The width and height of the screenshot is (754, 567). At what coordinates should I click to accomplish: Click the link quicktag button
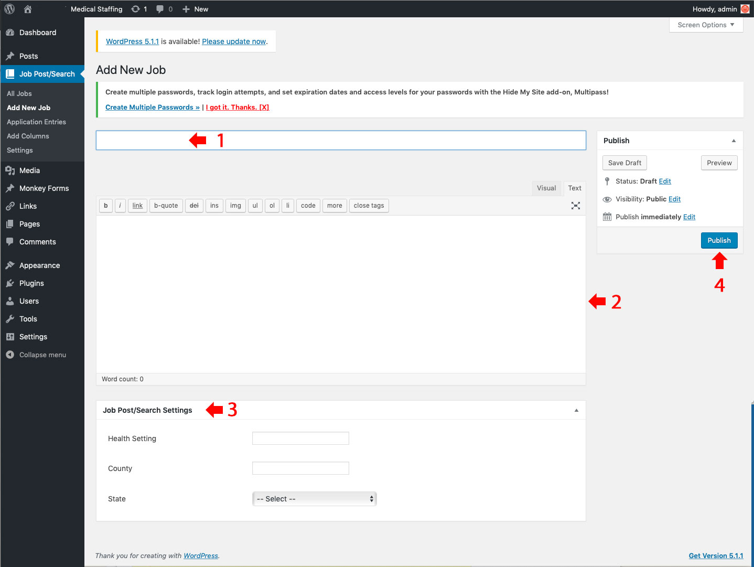coord(137,206)
